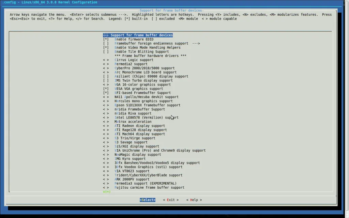Viewport: 349px width, 218px height.
Task: Select Matrox acceleration entry
Action: [x=133, y=122]
